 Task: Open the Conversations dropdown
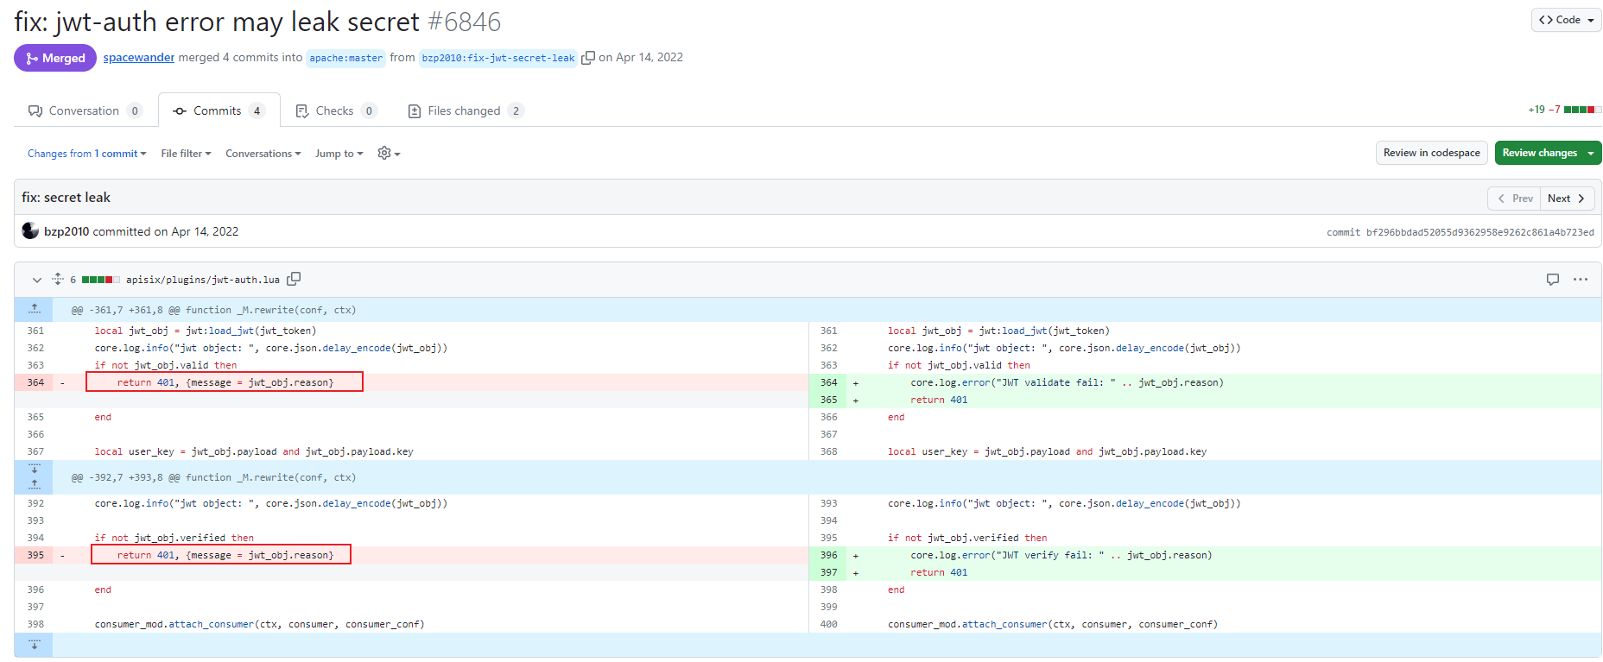tap(263, 154)
